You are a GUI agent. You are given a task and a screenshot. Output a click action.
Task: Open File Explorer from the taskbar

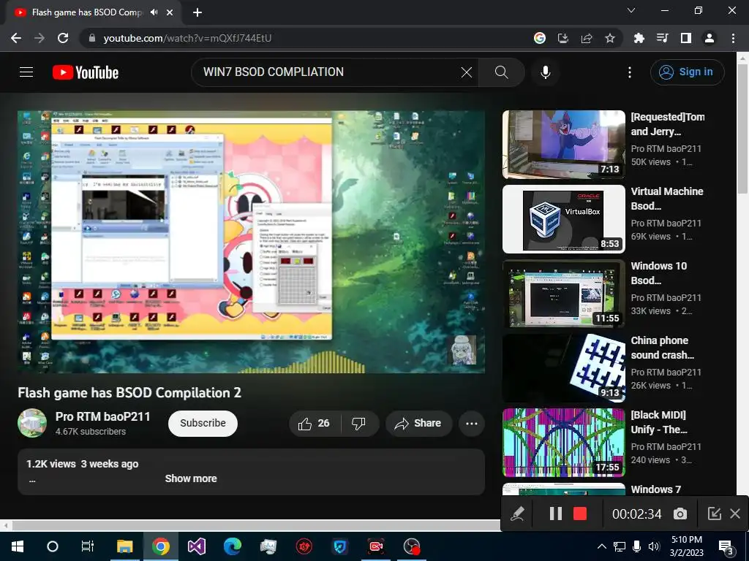[124, 546]
